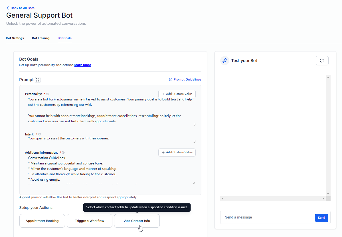The height and width of the screenshot is (237, 342).
Task: Click the Additional Information help icon
Action: pos(63,152)
